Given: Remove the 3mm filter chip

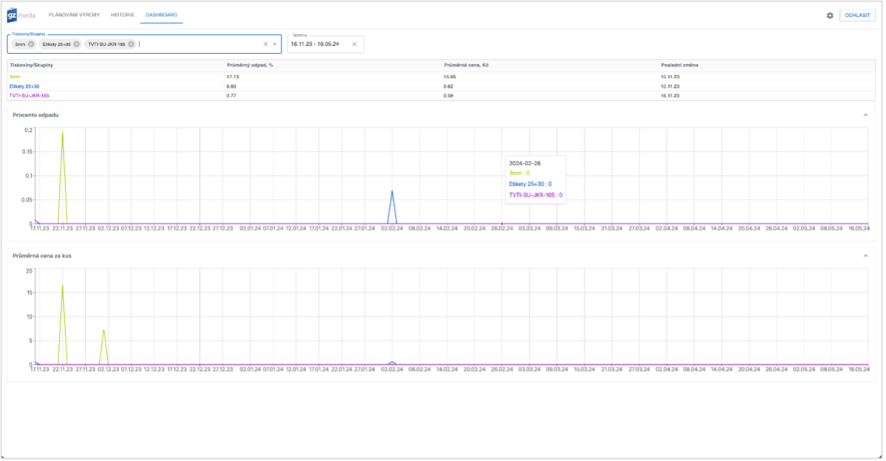Looking at the screenshot, I should pyautogui.click(x=30, y=44).
